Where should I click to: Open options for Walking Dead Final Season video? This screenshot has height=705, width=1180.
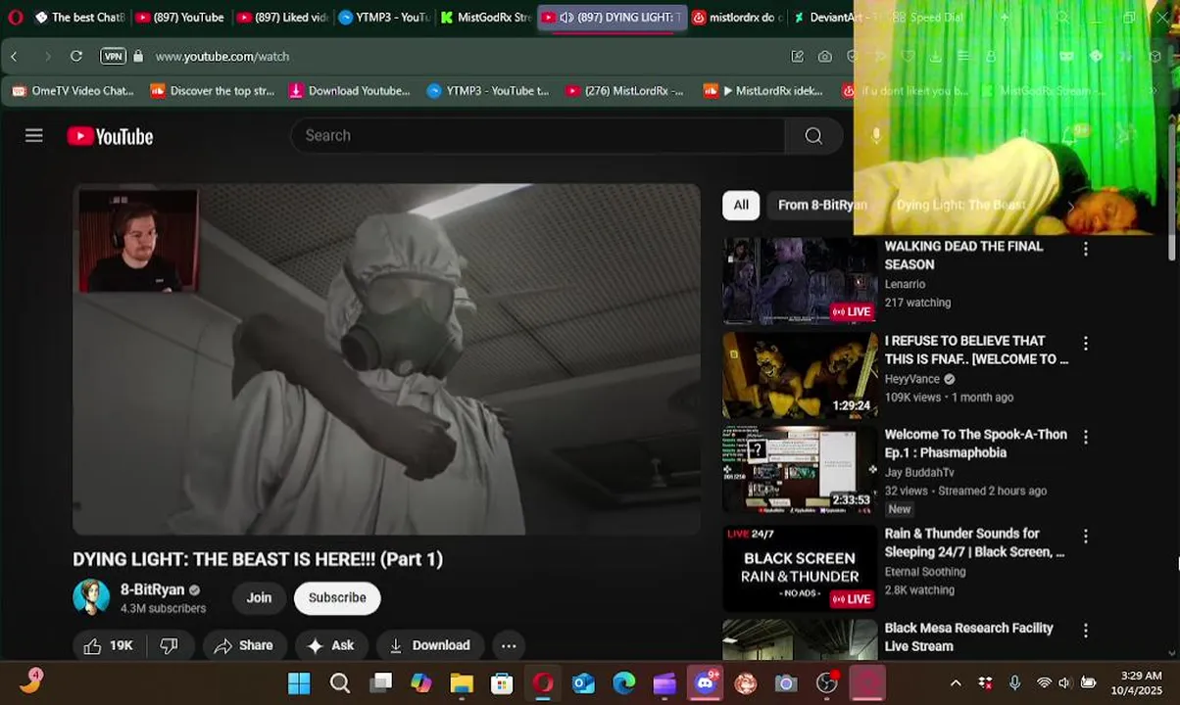tap(1085, 250)
